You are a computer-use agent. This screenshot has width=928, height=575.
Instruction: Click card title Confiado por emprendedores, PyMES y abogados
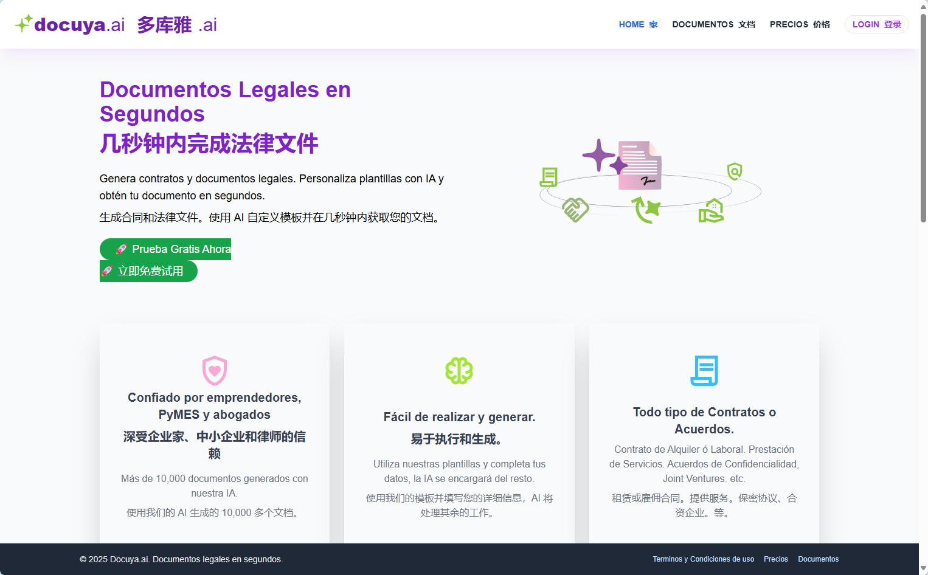(215, 406)
